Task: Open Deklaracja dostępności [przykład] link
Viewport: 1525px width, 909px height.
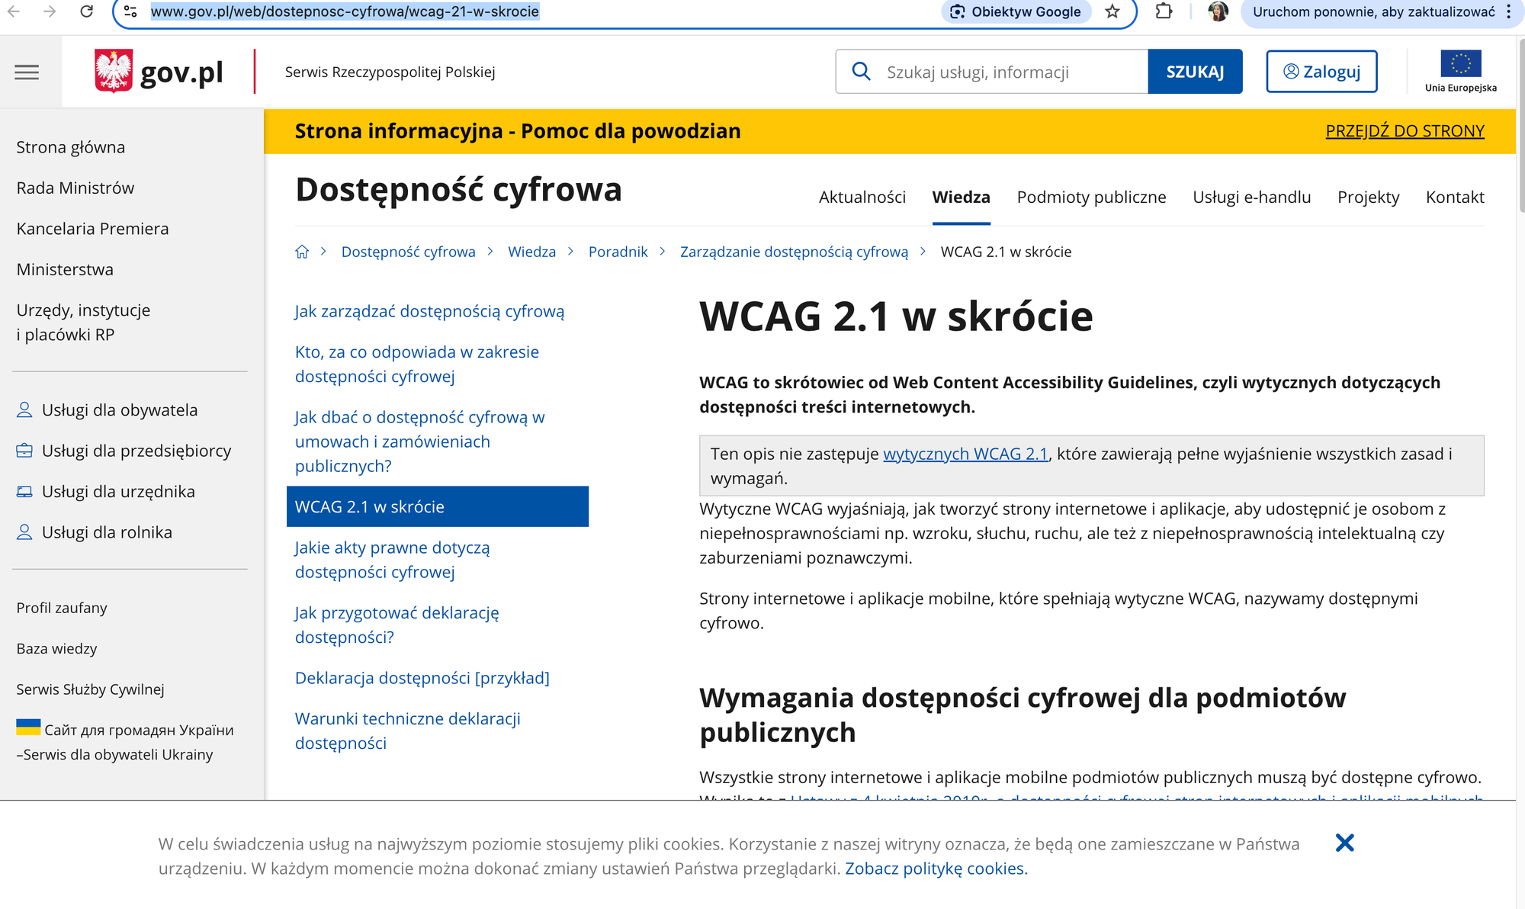Action: tap(422, 678)
